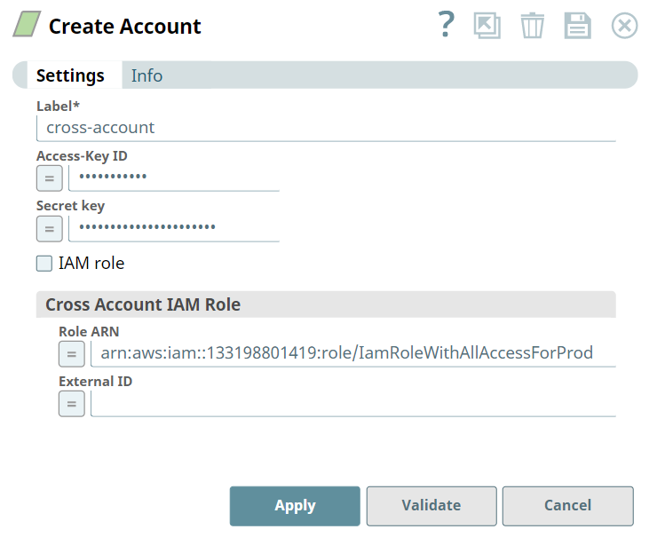Cancel the account creation
The height and width of the screenshot is (545, 649).
567,506
